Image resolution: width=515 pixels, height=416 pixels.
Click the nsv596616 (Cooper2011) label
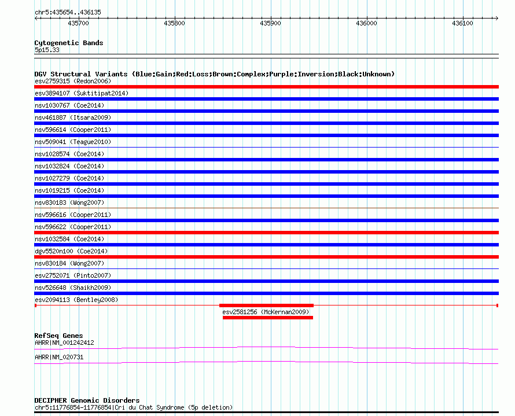[73, 215]
